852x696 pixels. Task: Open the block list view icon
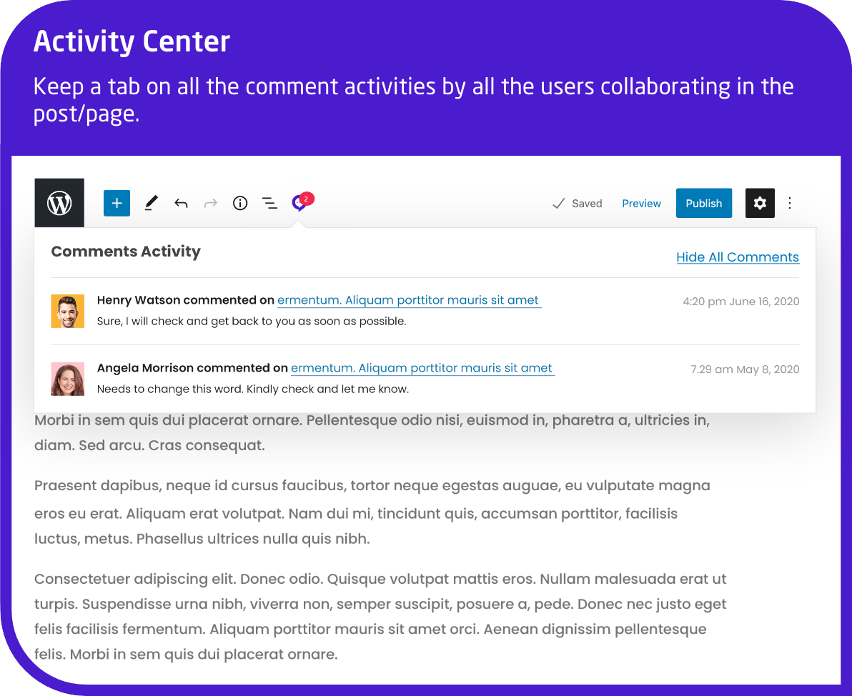point(269,203)
